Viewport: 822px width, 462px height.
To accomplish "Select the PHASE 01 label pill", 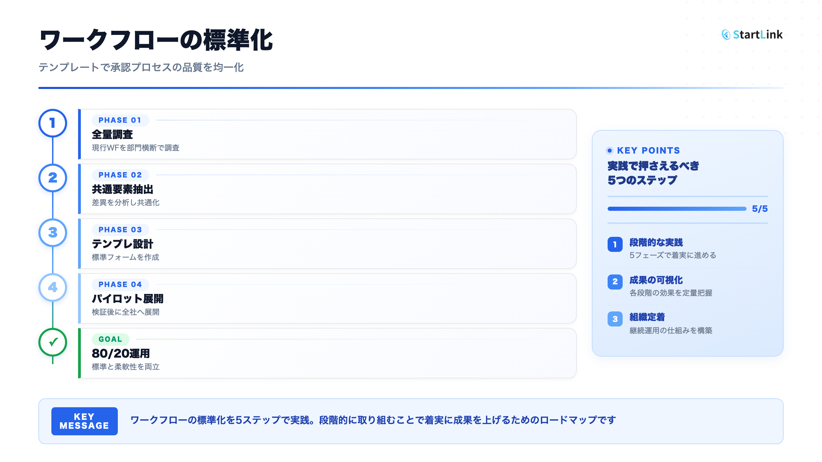I will [x=120, y=120].
